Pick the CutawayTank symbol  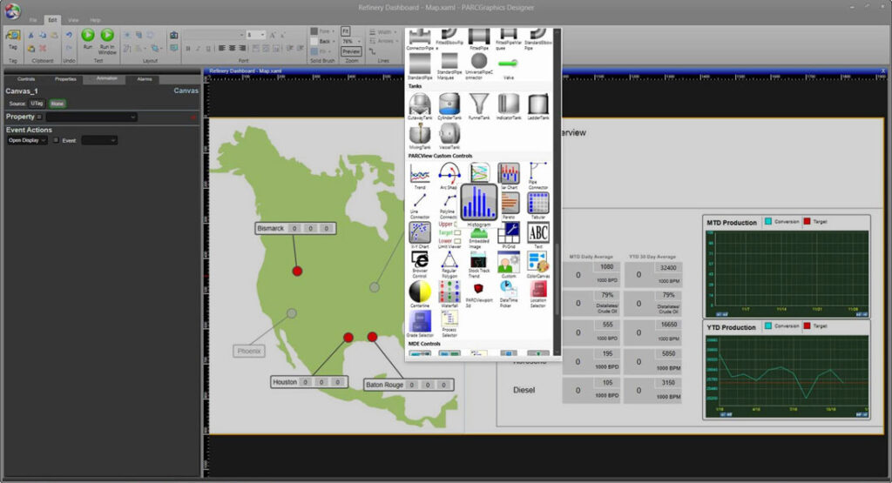tap(420, 104)
